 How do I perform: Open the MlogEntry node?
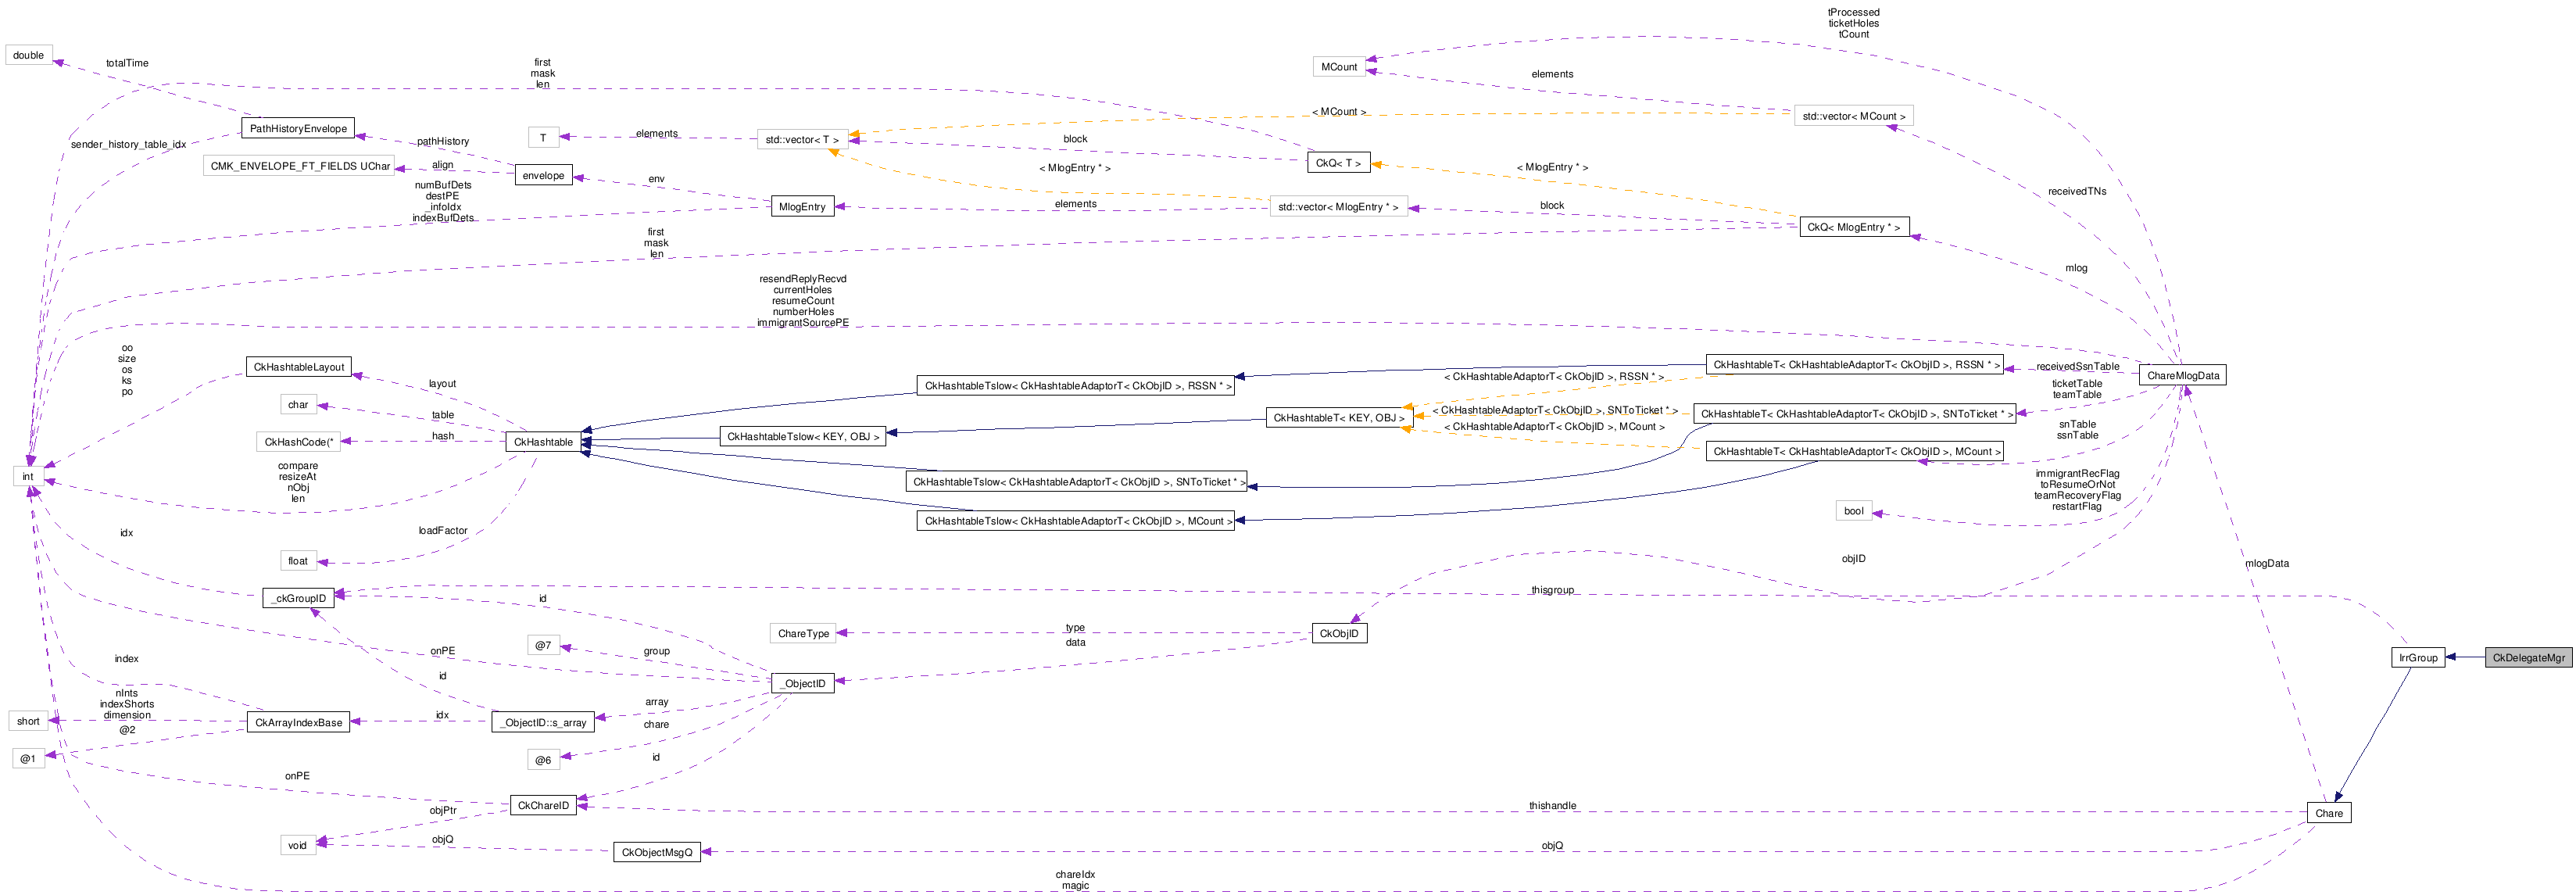click(802, 206)
